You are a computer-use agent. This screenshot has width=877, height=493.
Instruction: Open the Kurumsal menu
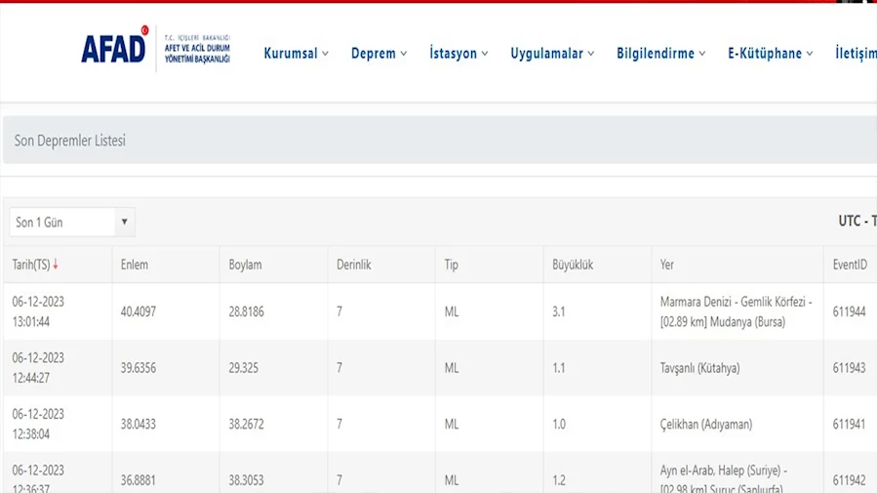pos(296,54)
